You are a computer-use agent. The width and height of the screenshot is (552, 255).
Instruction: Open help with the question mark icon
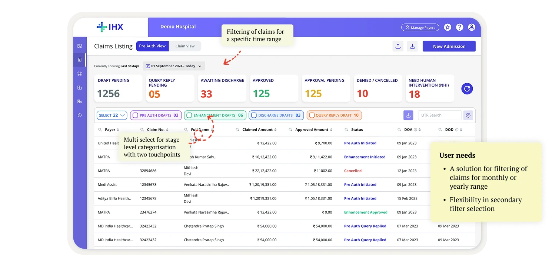459,27
